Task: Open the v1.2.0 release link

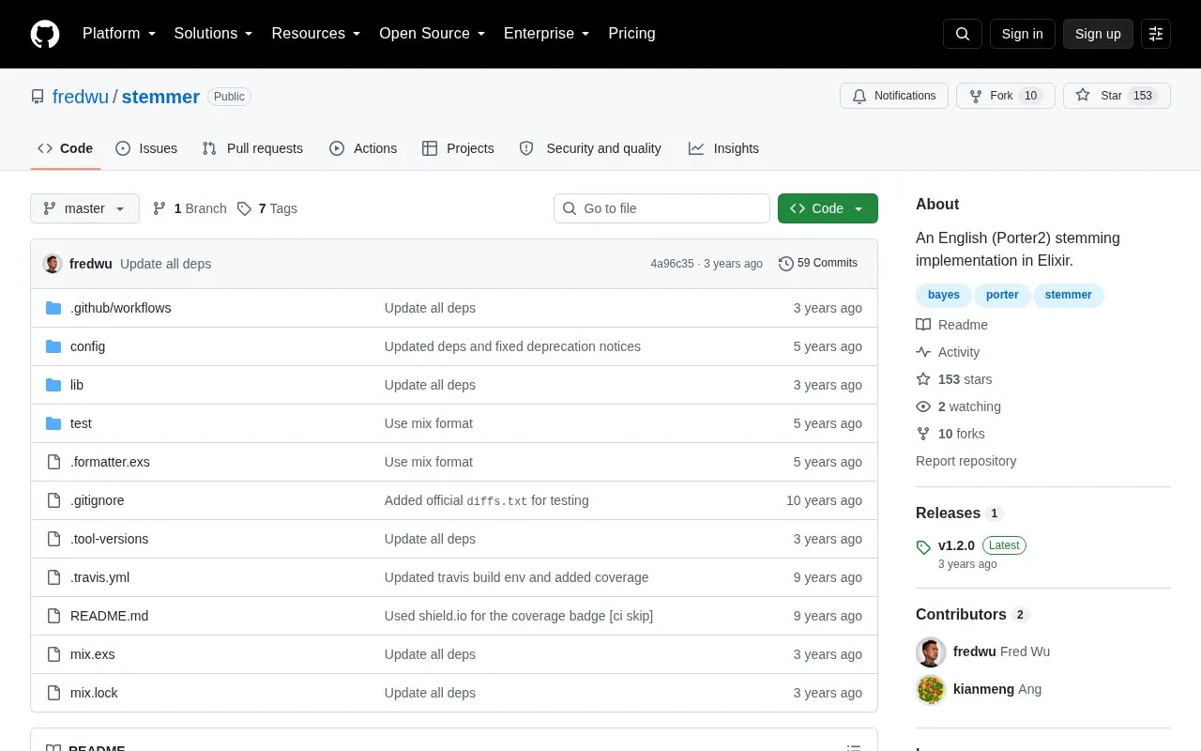Action: 956,545
